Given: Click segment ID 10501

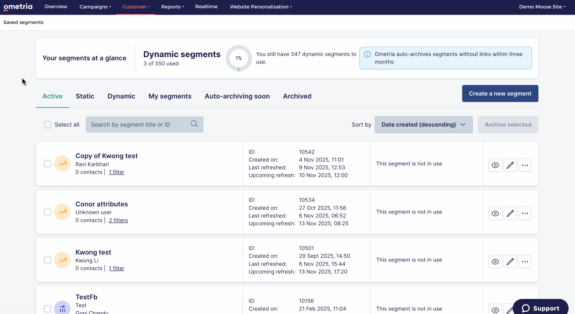Looking at the screenshot, I should (x=307, y=248).
